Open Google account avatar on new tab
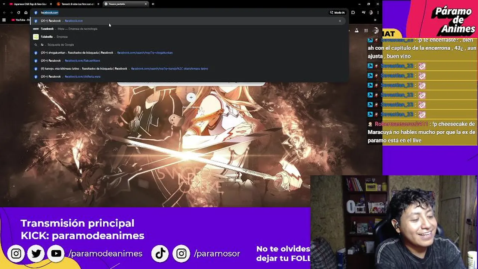Image resolution: width=478 pixels, height=269 pixels. 376,31
